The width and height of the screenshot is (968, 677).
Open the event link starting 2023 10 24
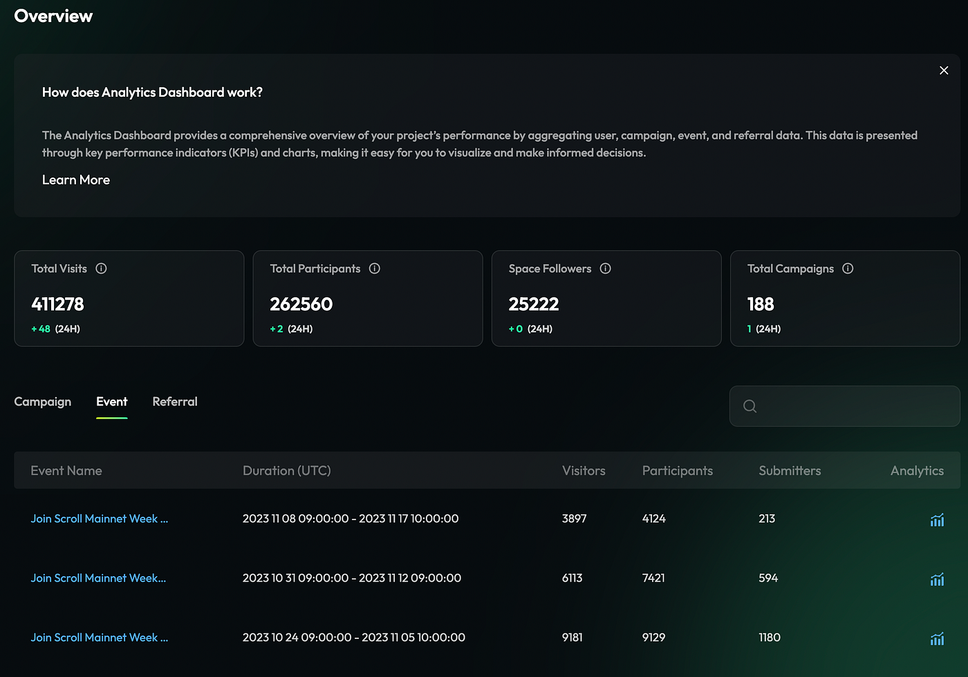pos(100,638)
